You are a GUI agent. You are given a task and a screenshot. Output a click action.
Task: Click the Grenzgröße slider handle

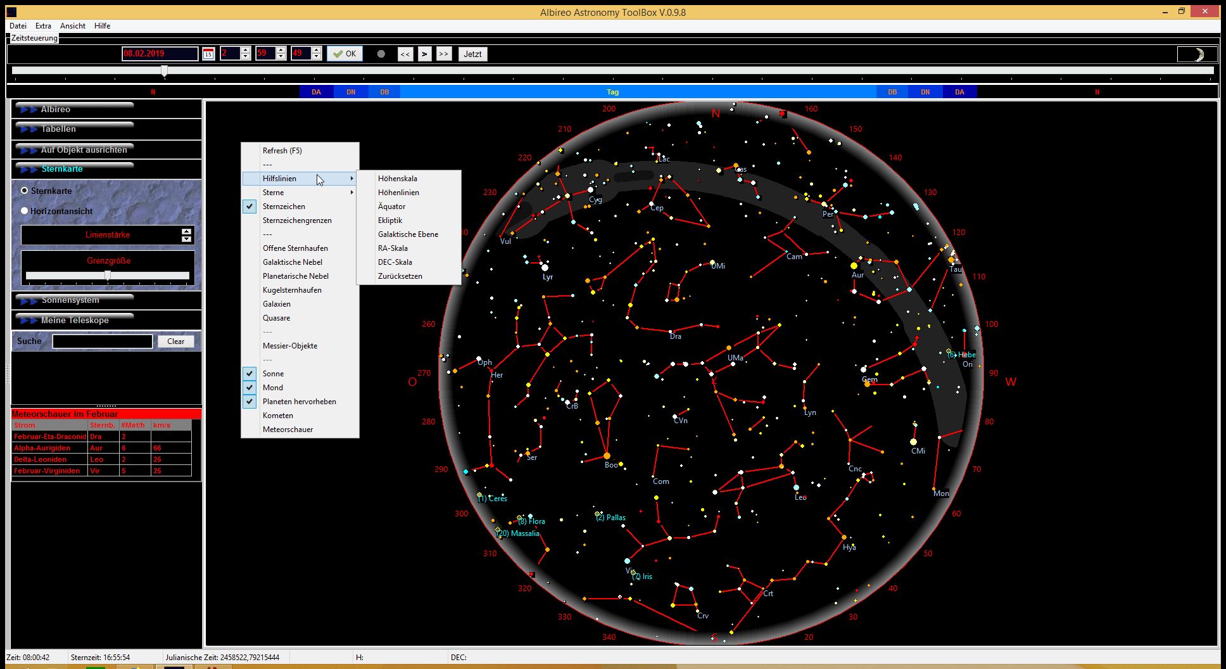point(108,275)
